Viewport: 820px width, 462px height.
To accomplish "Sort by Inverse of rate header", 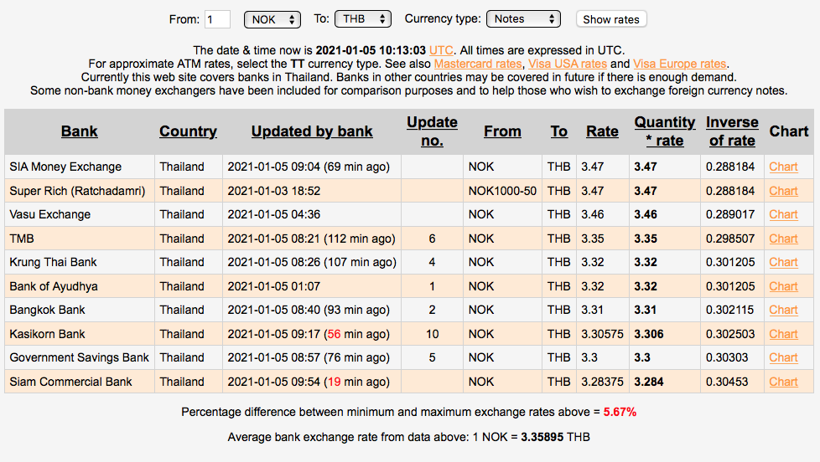I will click(x=731, y=131).
